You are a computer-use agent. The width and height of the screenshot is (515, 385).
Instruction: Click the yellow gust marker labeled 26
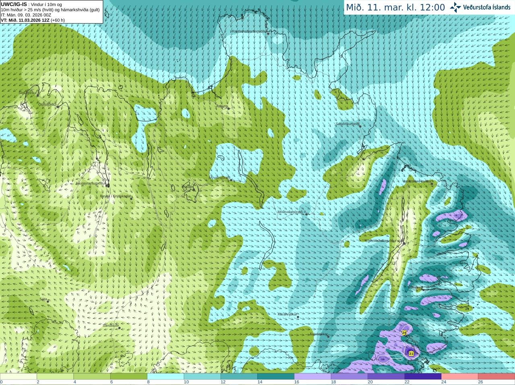pos(404,333)
